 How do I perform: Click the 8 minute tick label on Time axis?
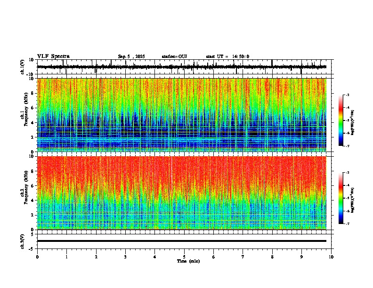click(x=272, y=257)
